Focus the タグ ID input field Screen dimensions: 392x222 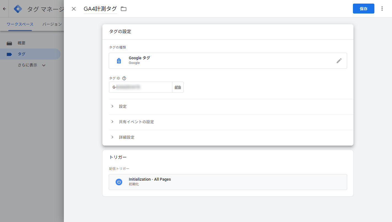click(x=141, y=87)
